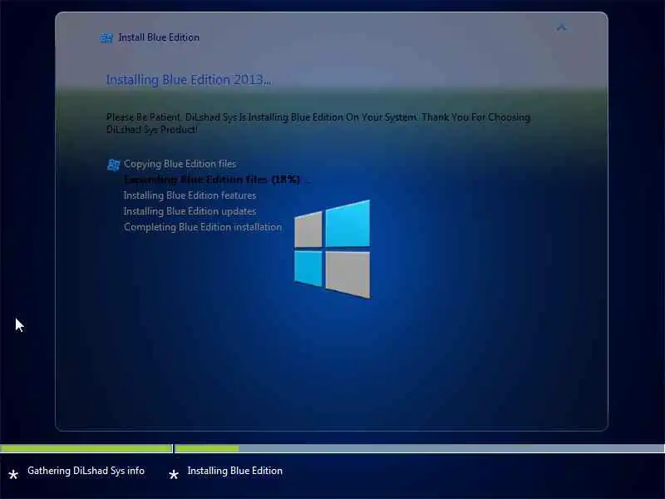The width and height of the screenshot is (665, 499).
Task: Click the 'Installing Blue Edition updates' step
Action: coord(190,211)
